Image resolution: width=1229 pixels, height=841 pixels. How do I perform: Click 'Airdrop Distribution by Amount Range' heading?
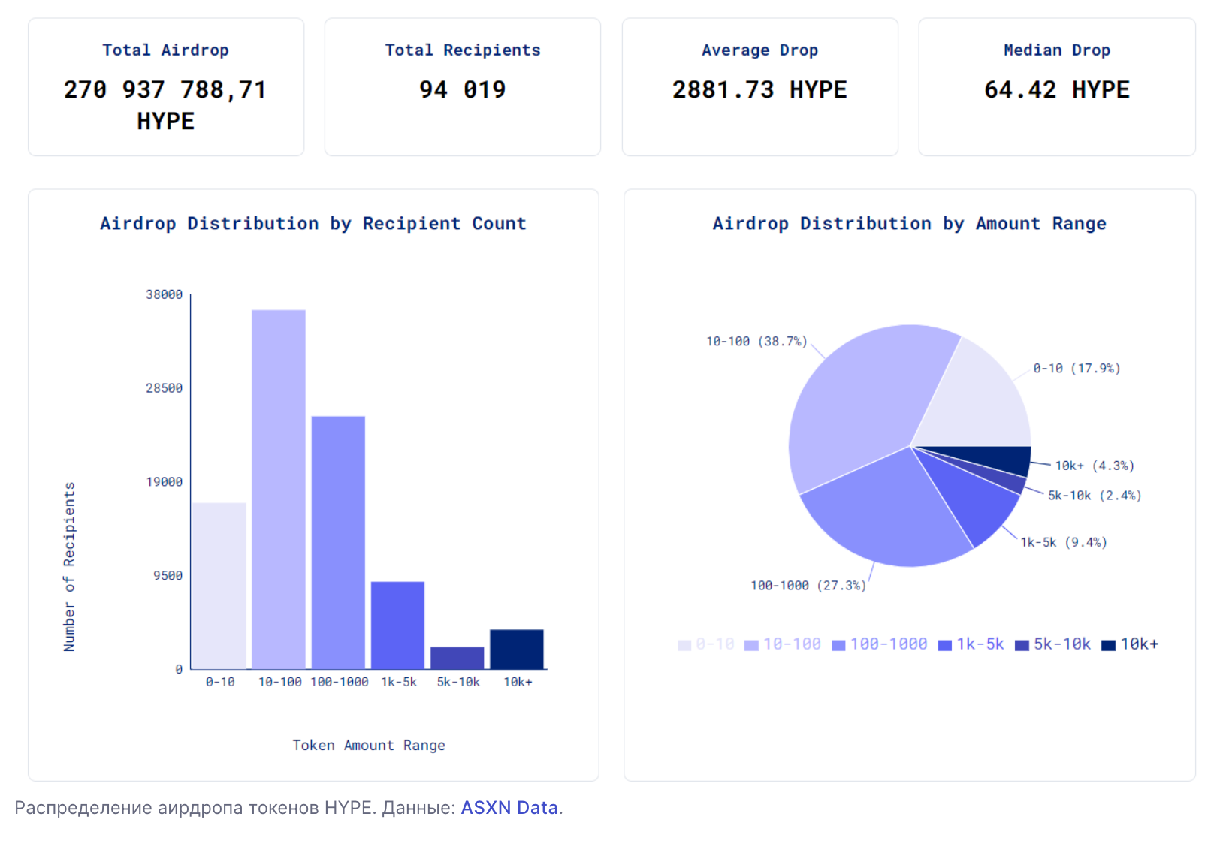coord(910,224)
